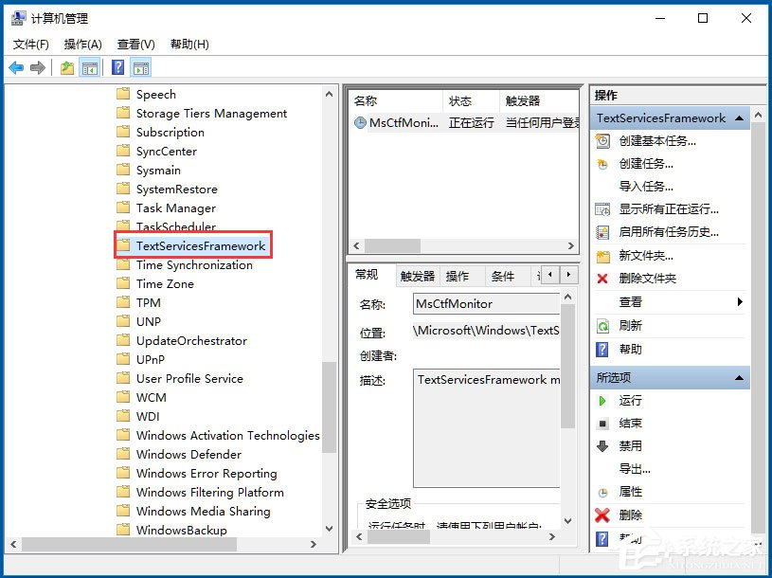Image resolution: width=772 pixels, height=578 pixels.
Task: Toggle the action pane toolbar icon
Action: coord(140,67)
